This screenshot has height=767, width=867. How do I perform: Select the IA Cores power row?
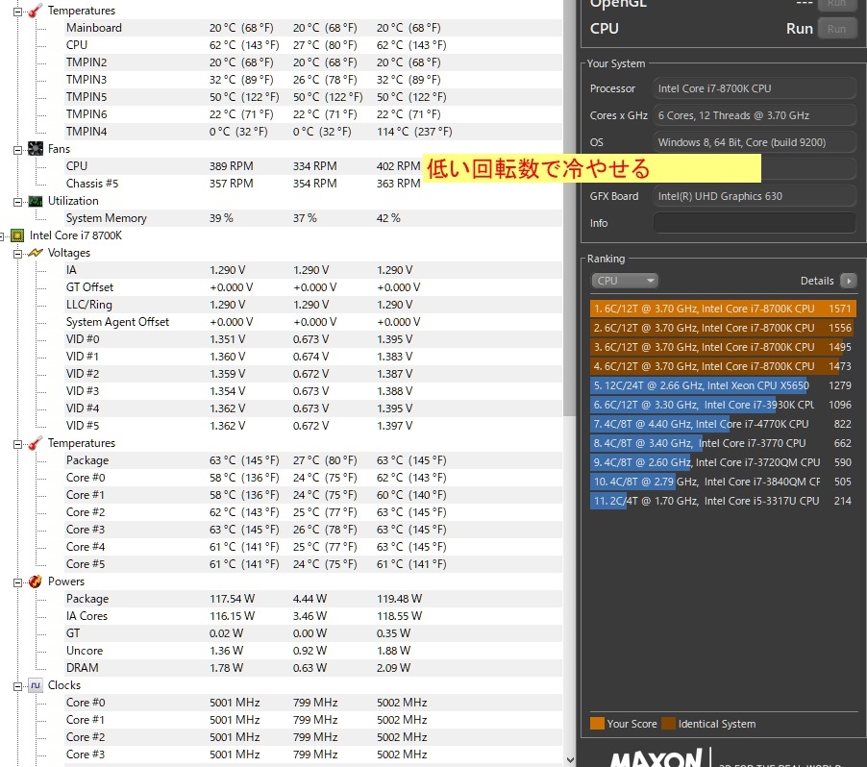pos(313,616)
